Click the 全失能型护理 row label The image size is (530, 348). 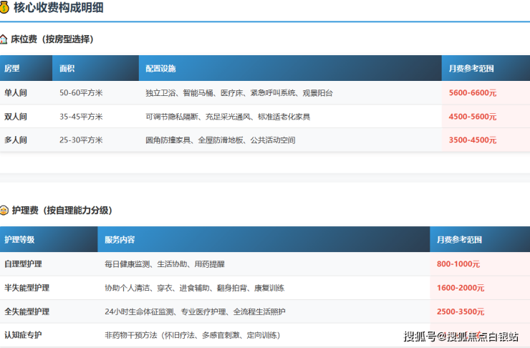[x=26, y=311]
